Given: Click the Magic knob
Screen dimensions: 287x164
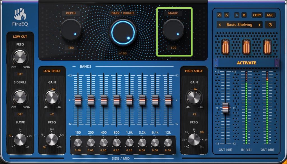Looking at the screenshot, I should click(173, 29).
